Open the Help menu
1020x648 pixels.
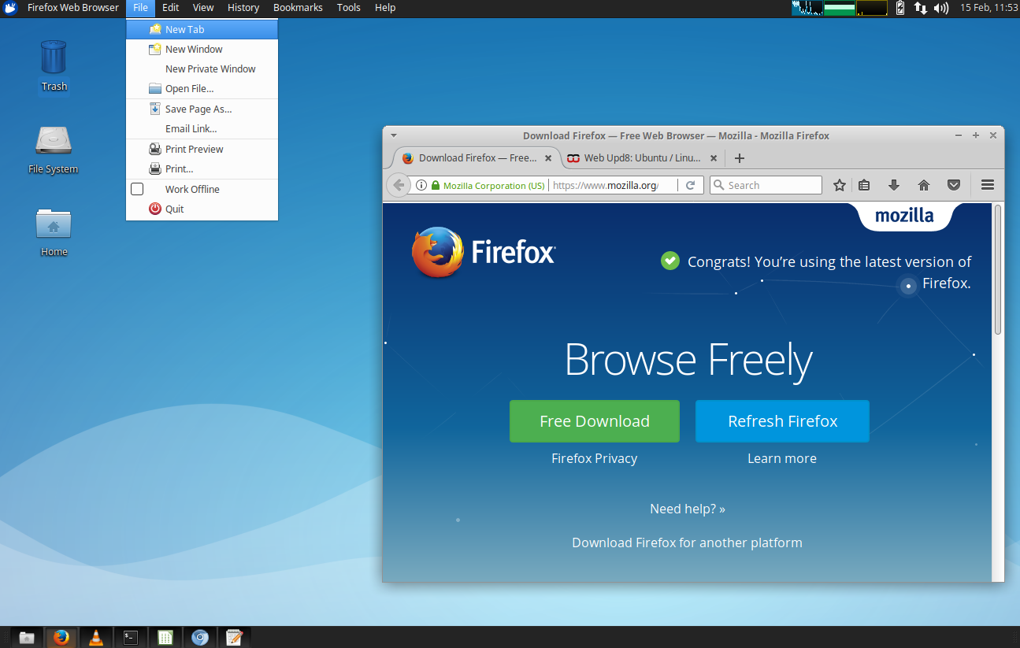[x=385, y=8]
